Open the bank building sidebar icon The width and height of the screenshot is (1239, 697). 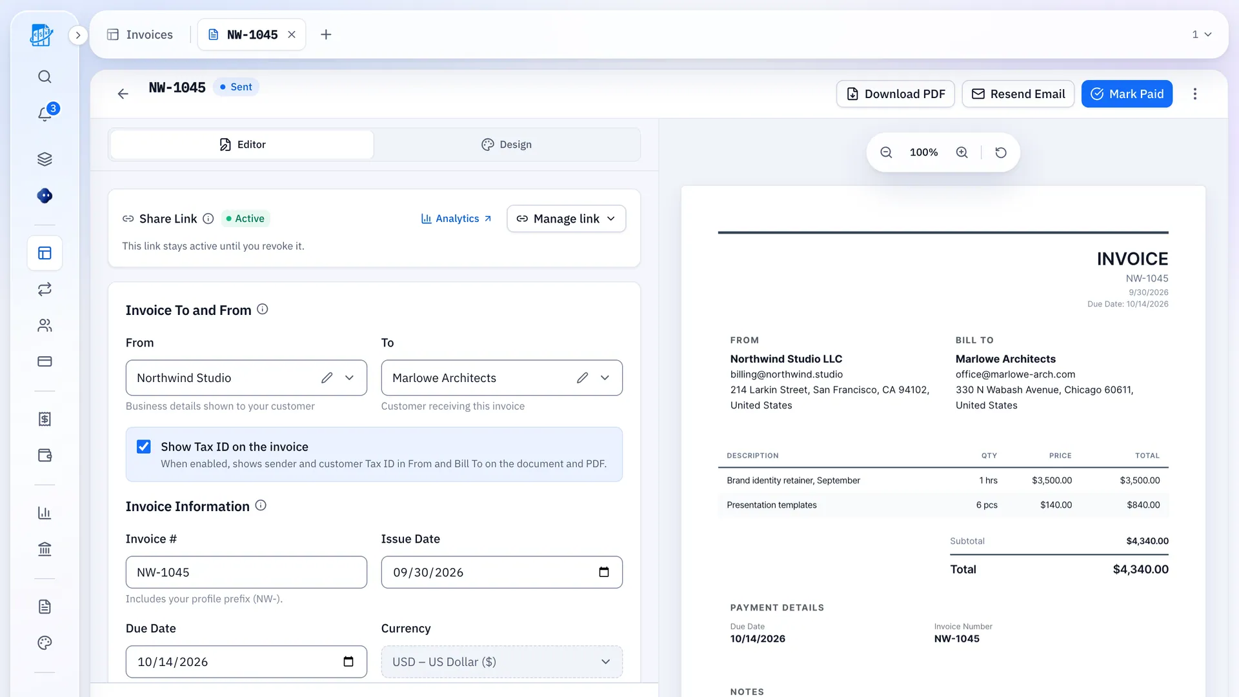pos(45,549)
